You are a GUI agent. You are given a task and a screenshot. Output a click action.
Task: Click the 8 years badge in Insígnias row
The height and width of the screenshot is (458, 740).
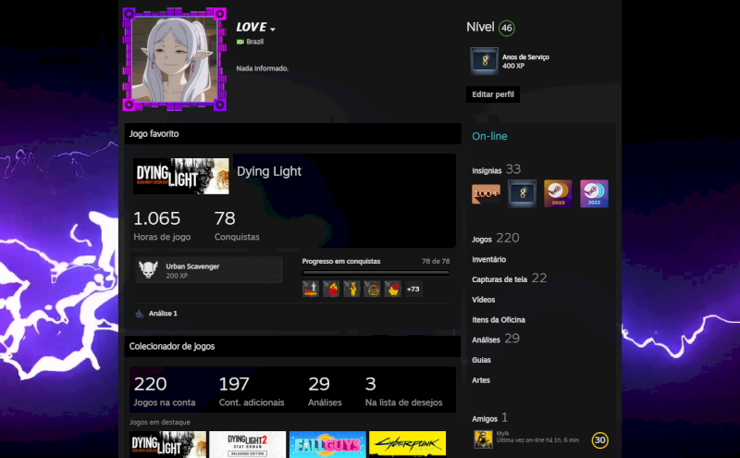pyautogui.click(x=522, y=193)
